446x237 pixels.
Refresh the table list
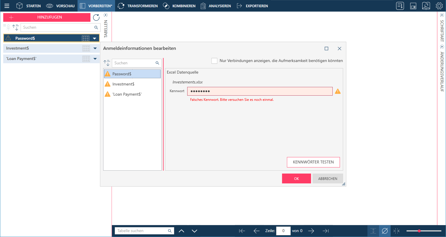click(x=96, y=17)
